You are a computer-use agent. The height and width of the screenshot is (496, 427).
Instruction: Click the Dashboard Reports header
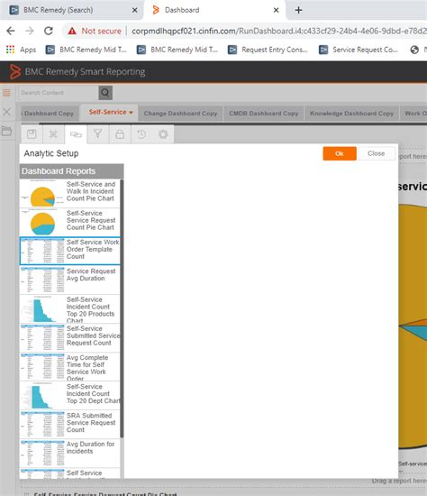tap(71, 171)
